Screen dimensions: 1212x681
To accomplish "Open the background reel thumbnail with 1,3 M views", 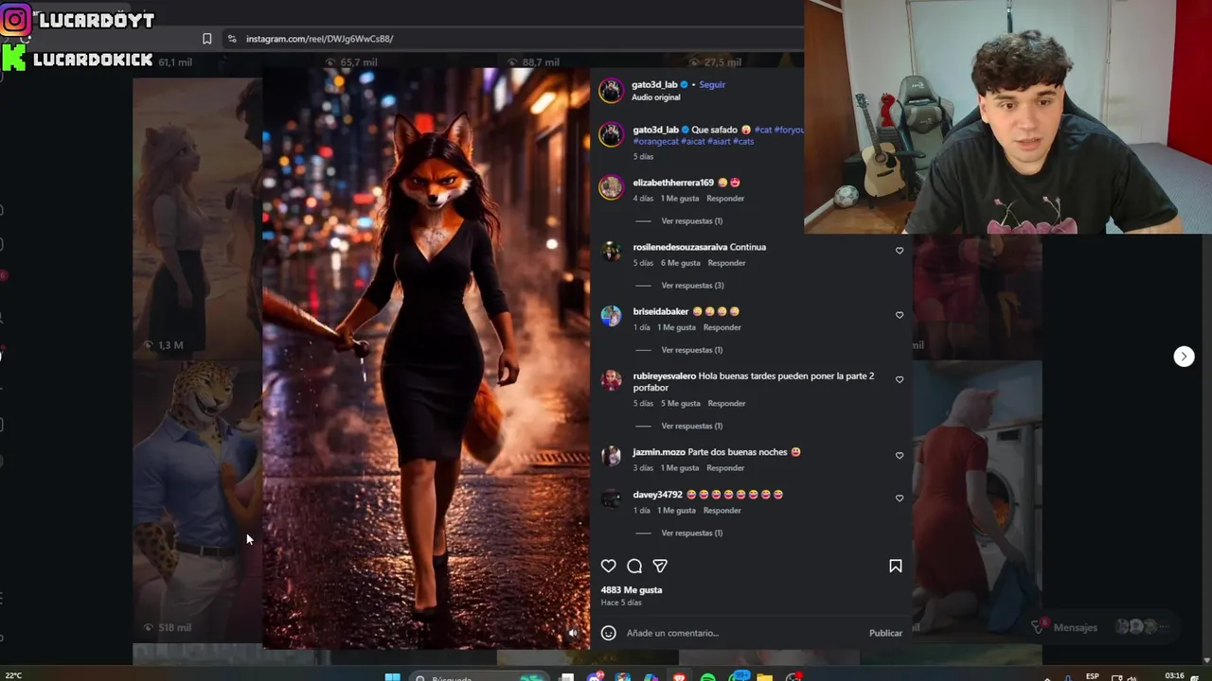I will click(197, 218).
